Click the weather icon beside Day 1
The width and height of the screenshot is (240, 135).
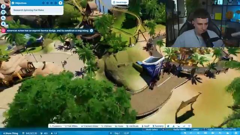point(111,133)
